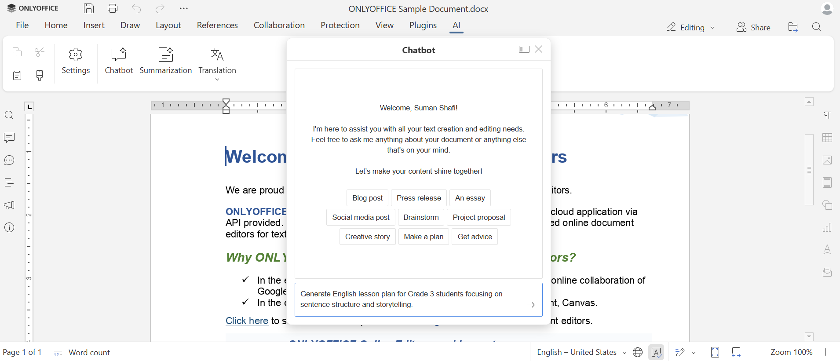Switch to the Insert tab
Viewport: 840px width, 361px height.
(x=94, y=25)
